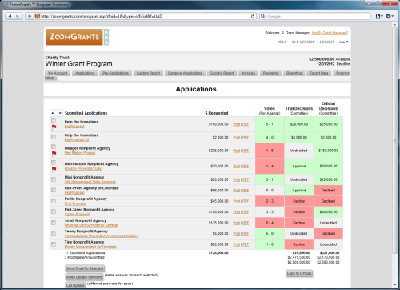The width and height of the screenshot is (400, 290).
Task: Reload the page using the refresh icon
Action: [x=253, y=16]
